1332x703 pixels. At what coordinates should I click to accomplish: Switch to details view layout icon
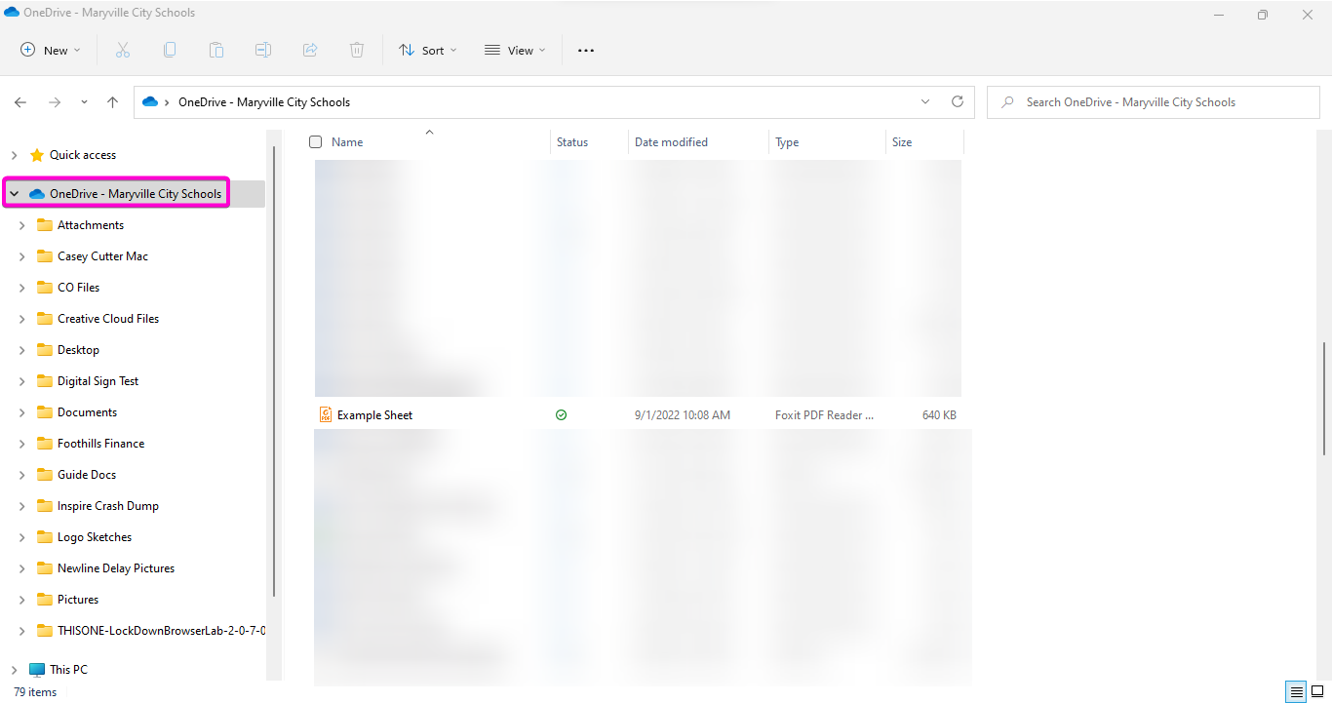1296,692
